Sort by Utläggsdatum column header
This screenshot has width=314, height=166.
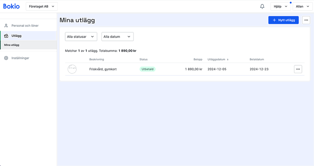click(x=217, y=59)
